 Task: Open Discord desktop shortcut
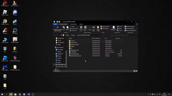[15, 13]
